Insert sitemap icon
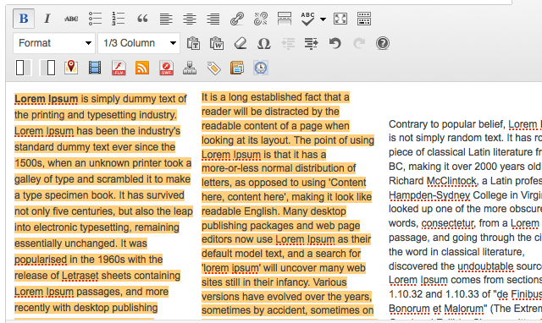The height and width of the screenshot is (323, 542). point(190,68)
